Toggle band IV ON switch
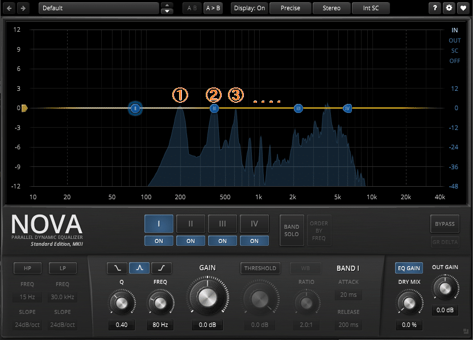Screen dimensions: 473x340 coord(254,241)
